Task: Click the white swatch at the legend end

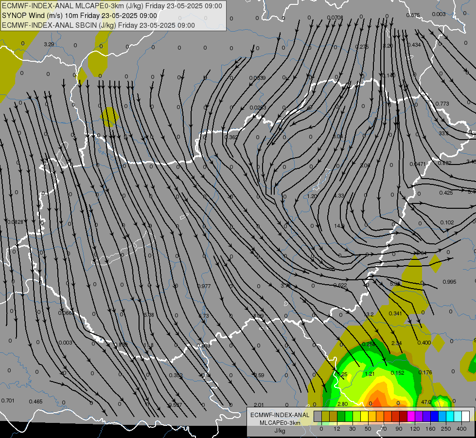Action: 465,417
